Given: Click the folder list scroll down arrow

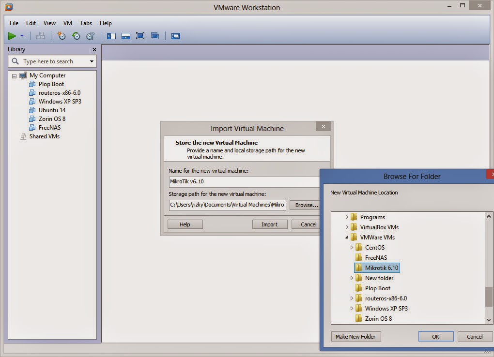Looking at the screenshot, I should 489,320.
